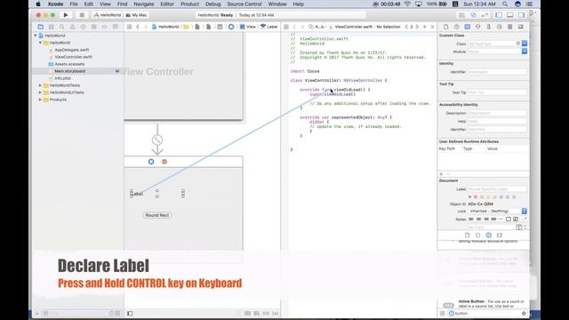Image resolution: width=569 pixels, height=320 pixels.
Task: Open the size inspector ruler tab
Action: coord(489,27)
